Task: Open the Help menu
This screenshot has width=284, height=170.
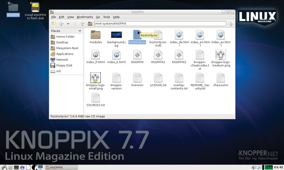Action: tap(116, 17)
